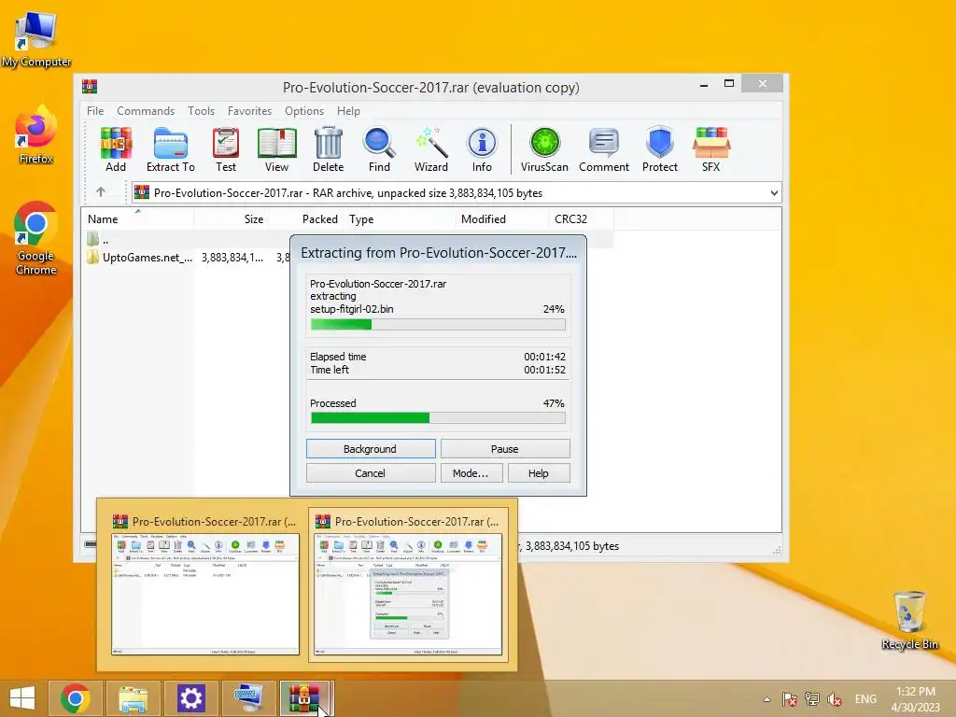
Task: Sort by the Modified column header
Action: click(501, 218)
